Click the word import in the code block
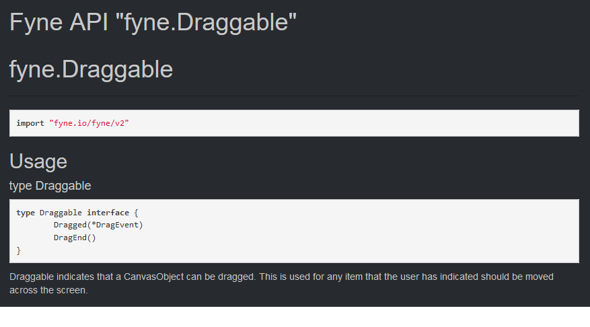 [x=30, y=123]
